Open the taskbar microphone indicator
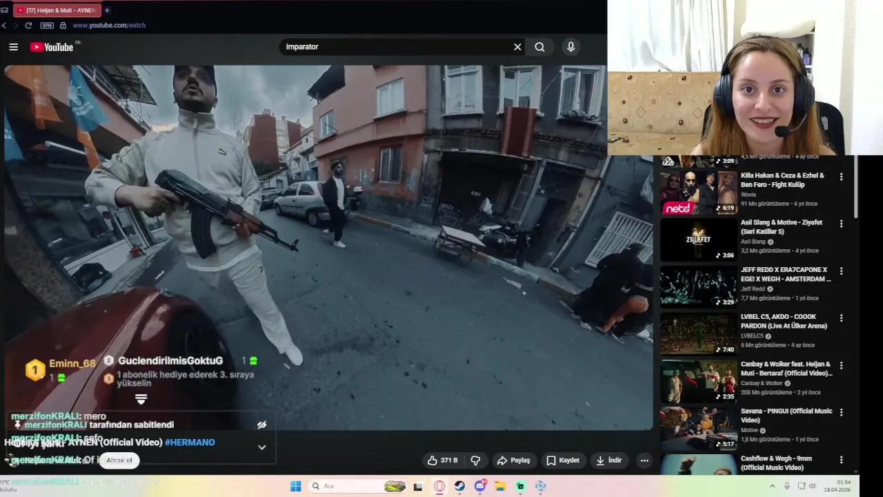 787,486
